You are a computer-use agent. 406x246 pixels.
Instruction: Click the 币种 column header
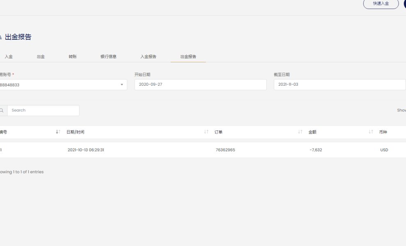(383, 132)
